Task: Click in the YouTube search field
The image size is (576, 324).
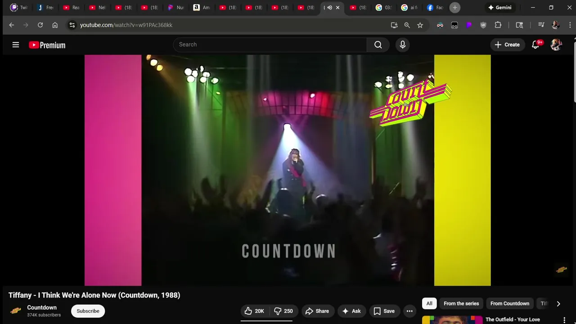Action: tap(270, 45)
